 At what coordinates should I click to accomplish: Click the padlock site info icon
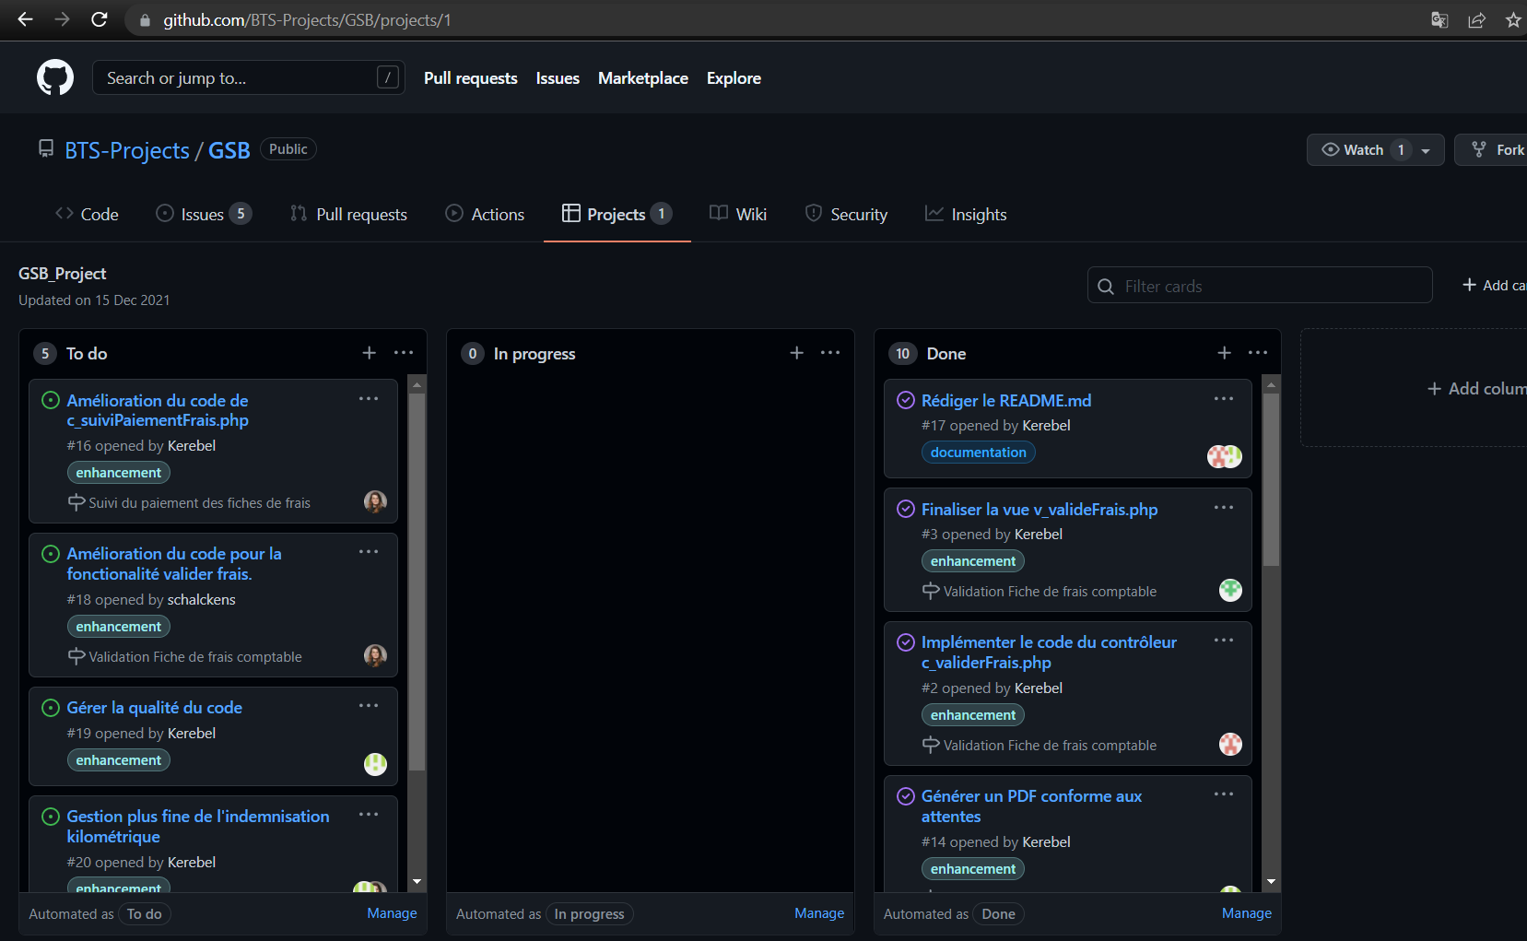pyautogui.click(x=145, y=20)
